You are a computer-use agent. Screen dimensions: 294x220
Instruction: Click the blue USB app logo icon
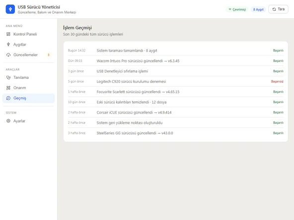10,9
